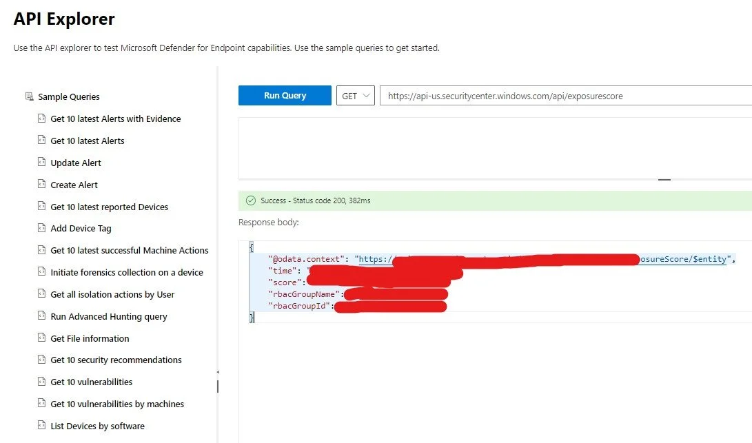The image size is (752, 443).
Task: Click the Add Device Tag query icon
Action: 42,228
